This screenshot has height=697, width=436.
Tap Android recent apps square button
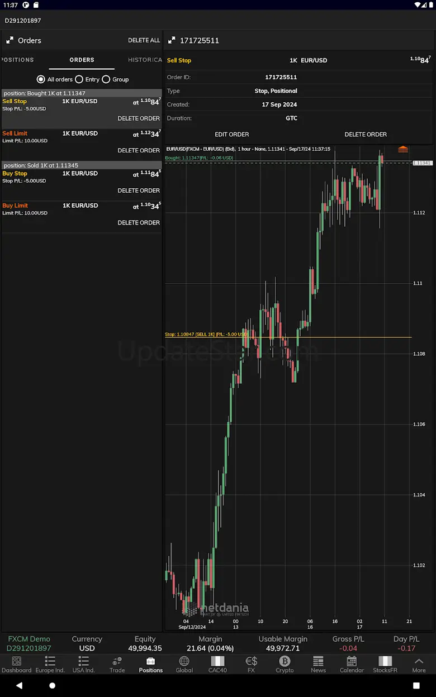pyautogui.click(x=416, y=685)
